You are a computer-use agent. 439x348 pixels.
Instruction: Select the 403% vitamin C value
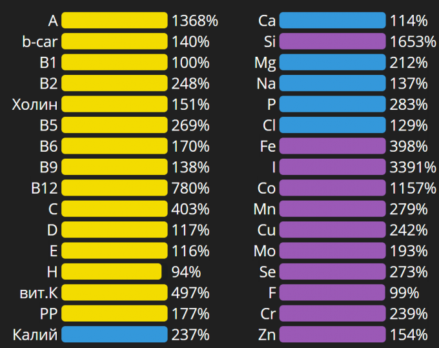click(x=190, y=209)
